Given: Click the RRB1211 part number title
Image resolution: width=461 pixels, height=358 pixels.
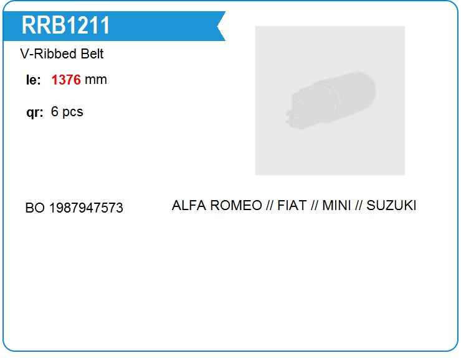Looking at the screenshot, I should [x=65, y=25].
